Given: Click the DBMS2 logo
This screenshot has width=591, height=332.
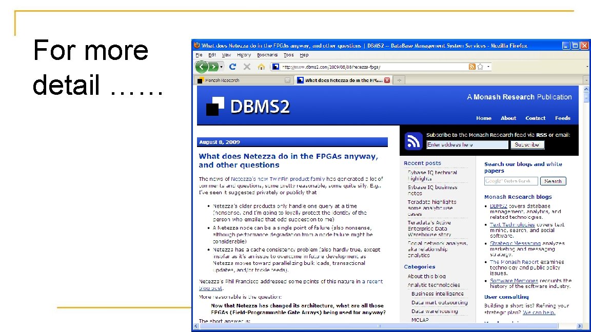Looking at the screenshot, I should [x=248, y=106].
